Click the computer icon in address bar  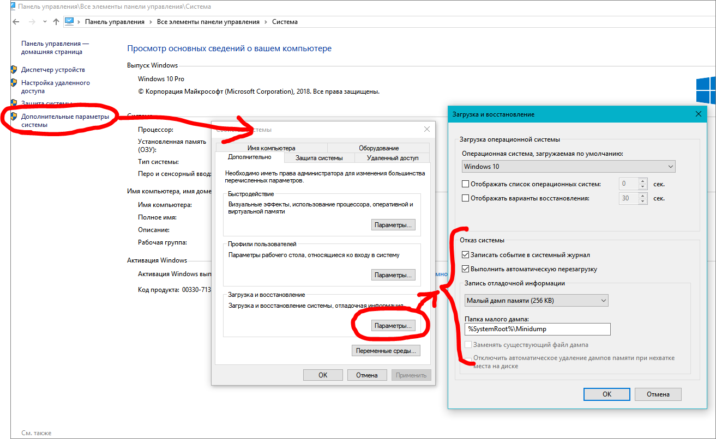click(69, 22)
